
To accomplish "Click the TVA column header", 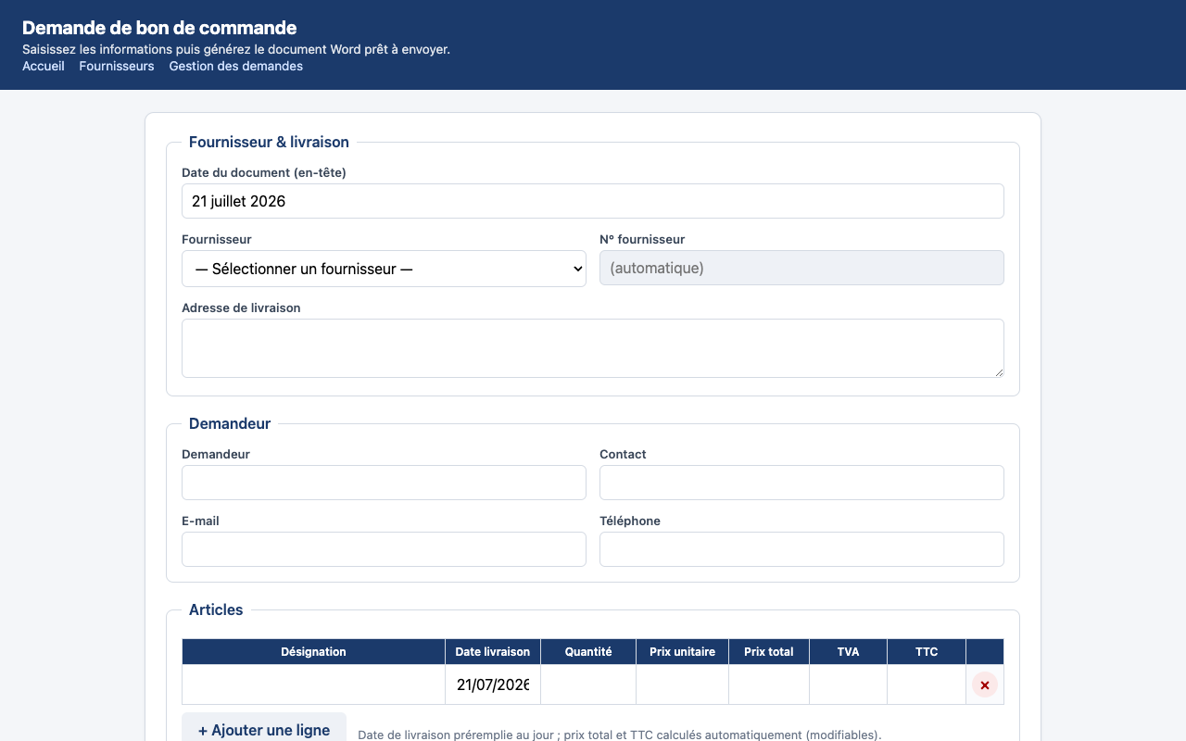I will click(848, 651).
